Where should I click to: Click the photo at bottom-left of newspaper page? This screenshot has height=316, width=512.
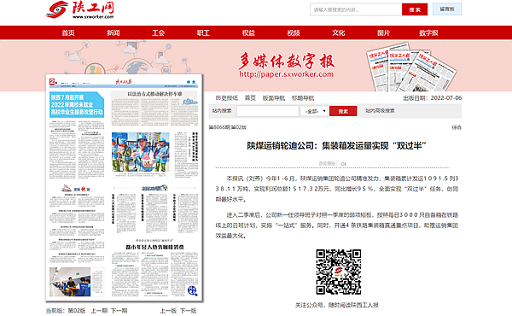pos(70,282)
